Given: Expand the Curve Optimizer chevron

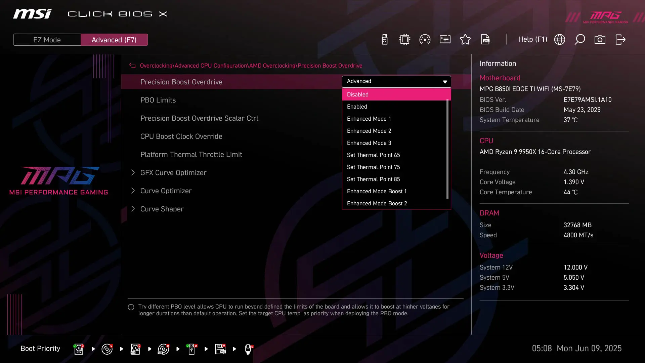Looking at the screenshot, I should [133, 191].
